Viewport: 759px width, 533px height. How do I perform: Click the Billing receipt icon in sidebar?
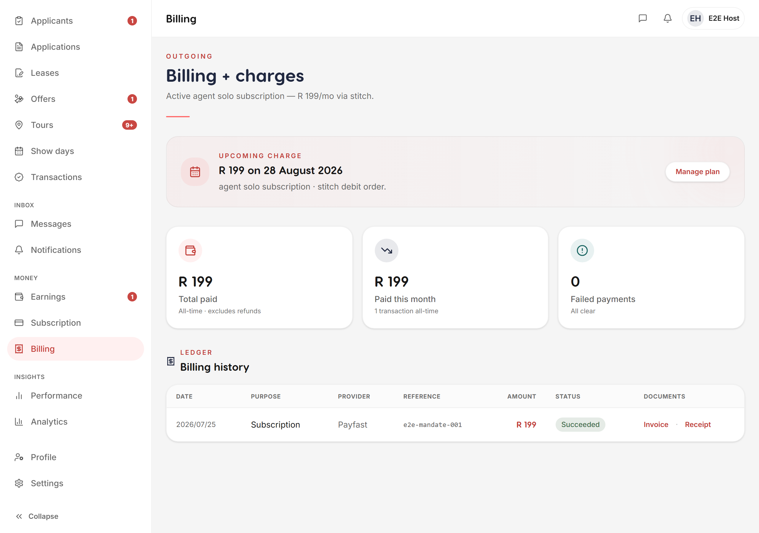coord(19,349)
